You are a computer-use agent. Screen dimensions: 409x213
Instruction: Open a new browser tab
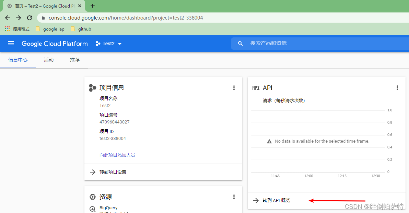(x=93, y=6)
